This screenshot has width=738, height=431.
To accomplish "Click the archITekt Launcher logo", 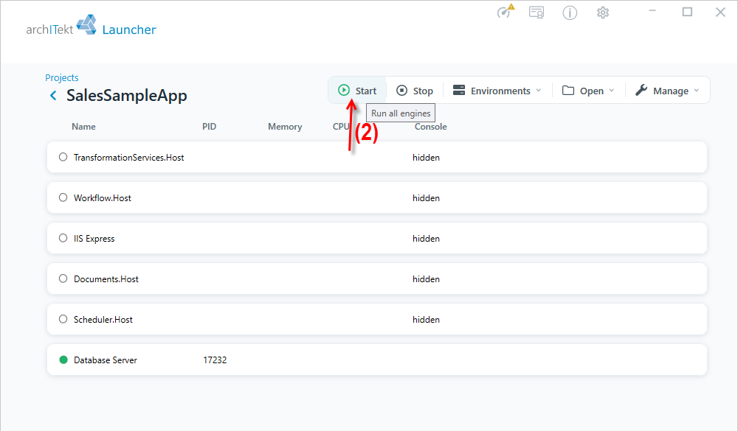I will pos(92,26).
